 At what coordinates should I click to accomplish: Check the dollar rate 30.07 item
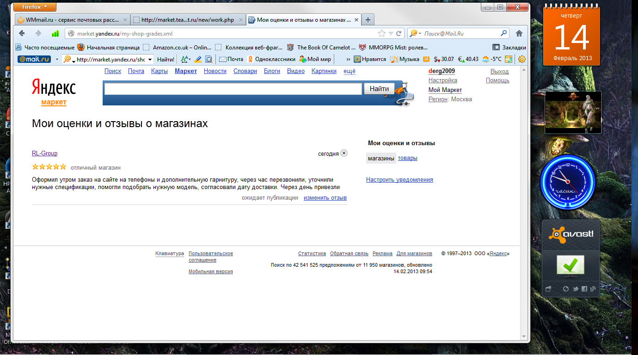click(444, 59)
